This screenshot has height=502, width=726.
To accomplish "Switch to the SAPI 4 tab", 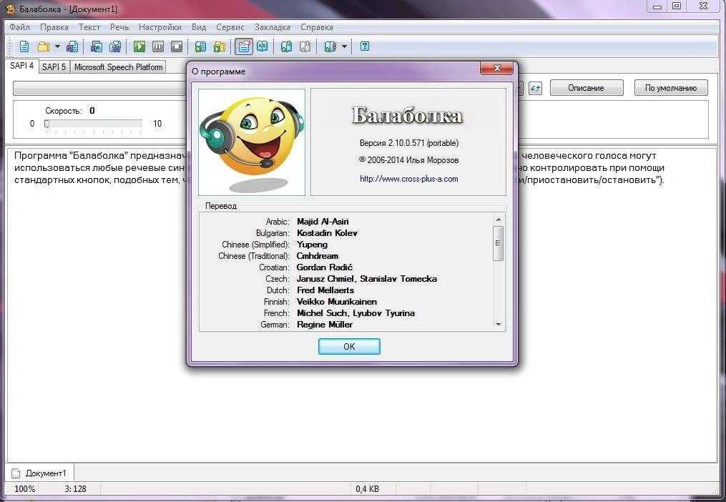I will [21, 66].
